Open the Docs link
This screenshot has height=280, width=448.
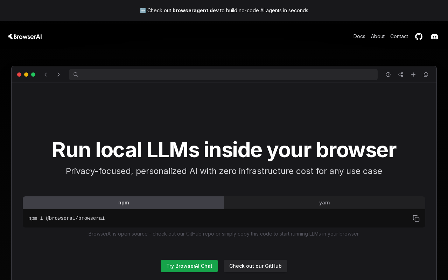tap(359, 36)
